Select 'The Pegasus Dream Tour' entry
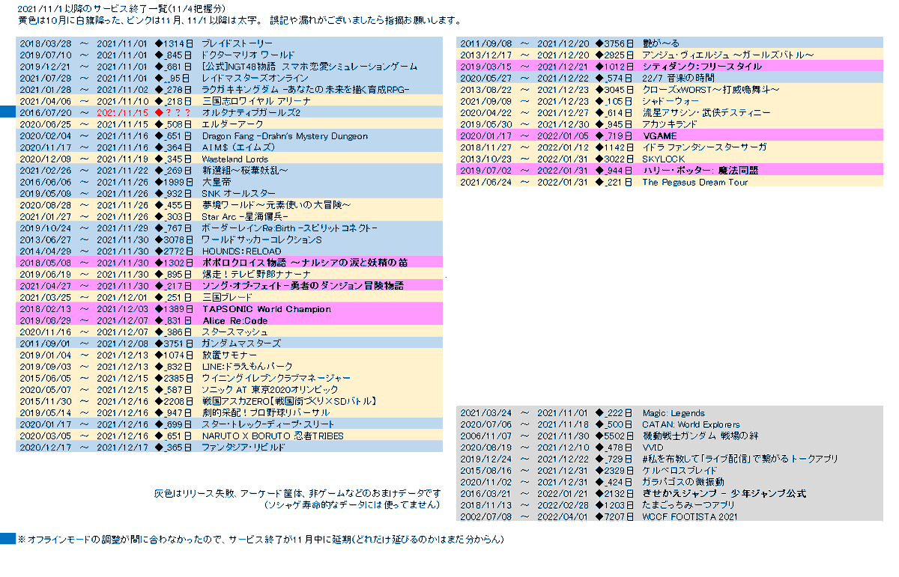899x577 pixels. pos(694,182)
